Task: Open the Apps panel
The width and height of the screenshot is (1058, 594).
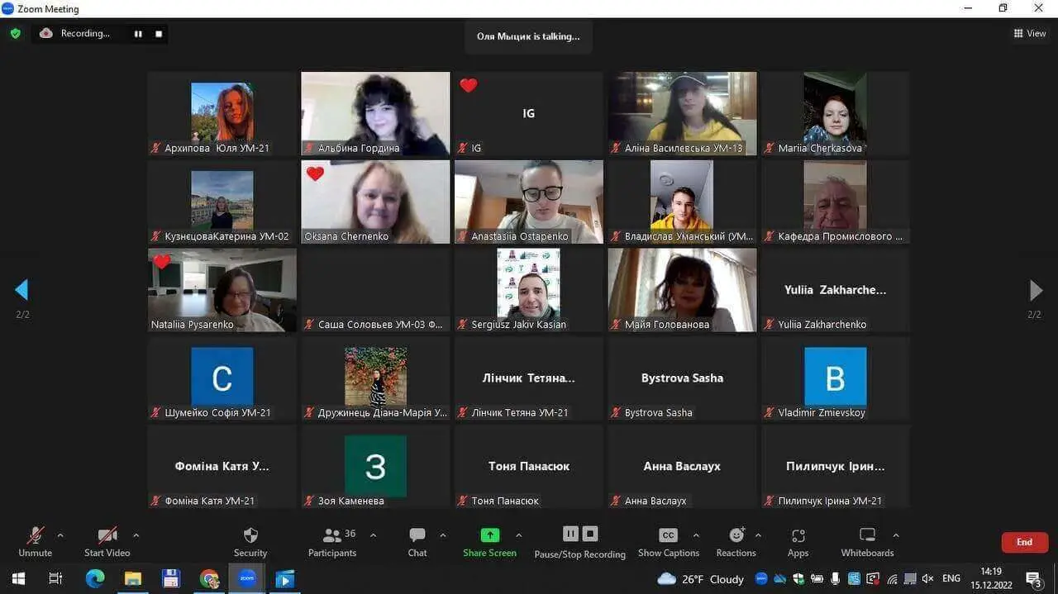Action: [x=798, y=541]
